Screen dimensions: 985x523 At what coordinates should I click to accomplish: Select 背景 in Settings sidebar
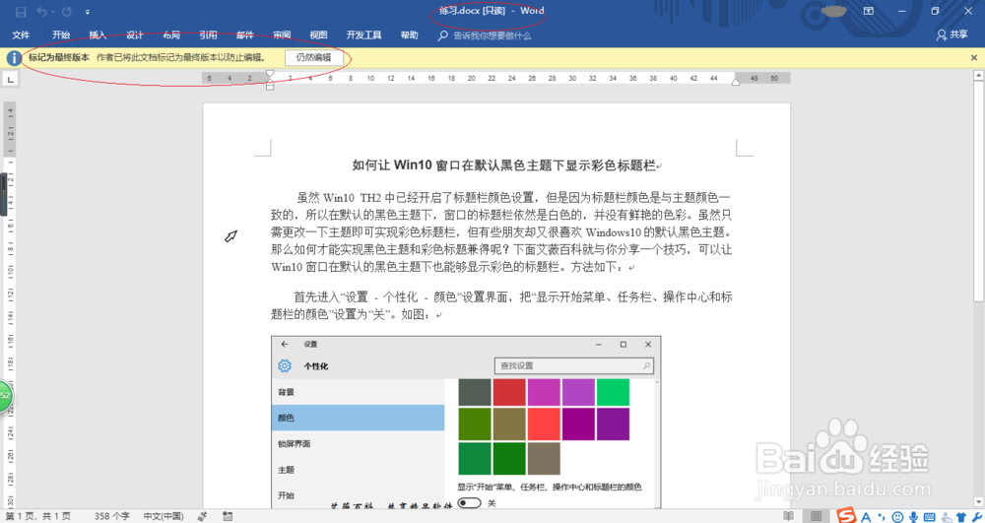(x=359, y=392)
